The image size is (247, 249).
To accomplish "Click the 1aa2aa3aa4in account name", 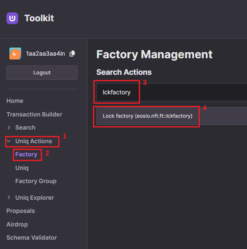I will 45,54.
